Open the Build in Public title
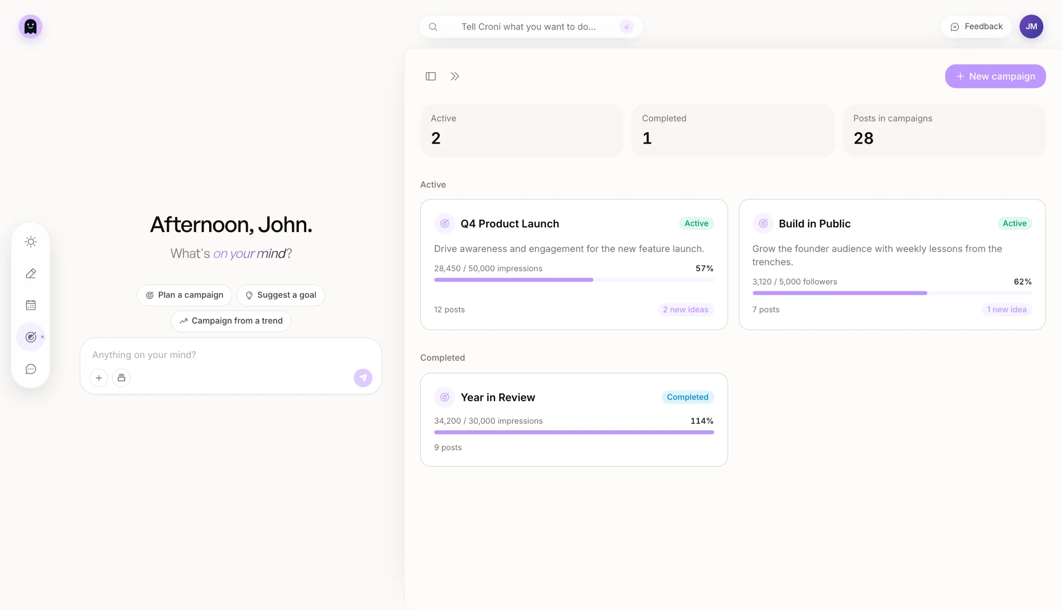The height and width of the screenshot is (610, 1062). click(815, 224)
